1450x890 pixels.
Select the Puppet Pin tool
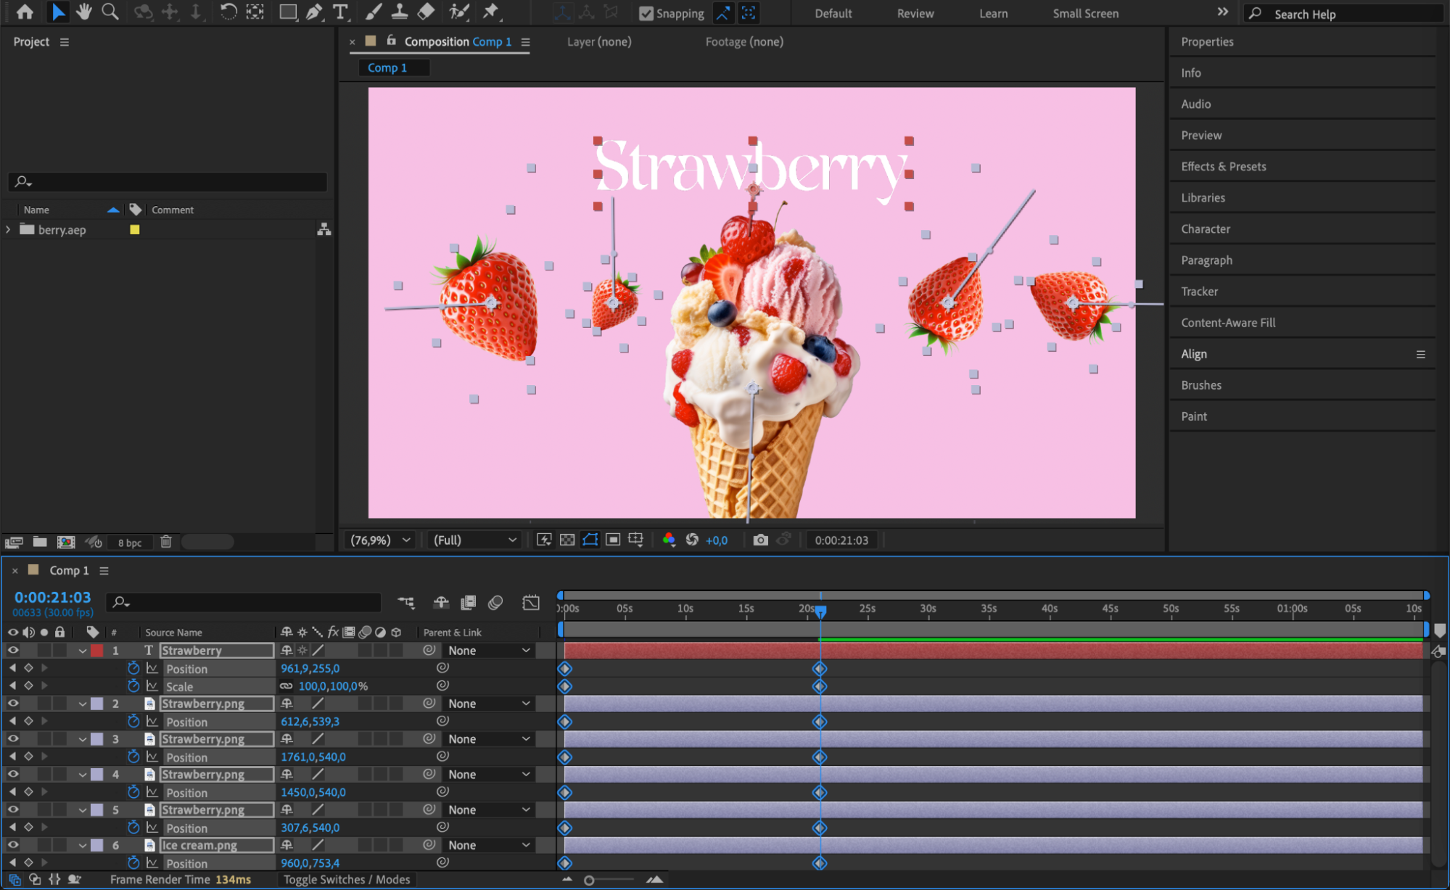click(x=491, y=12)
